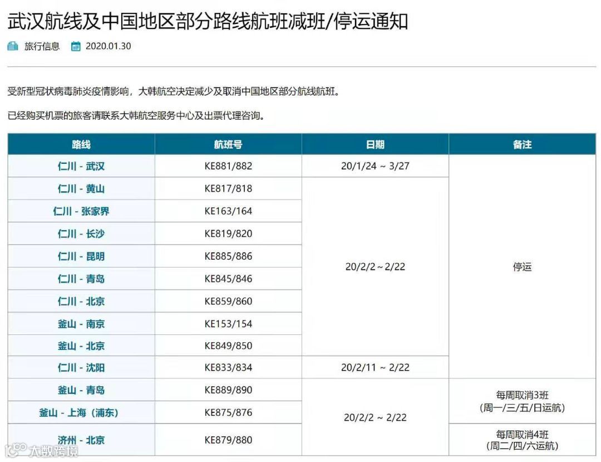
Task: Click the paragraph starting 受新型冠状病毒肺炎疫情影响
Action: pyautogui.click(x=174, y=91)
